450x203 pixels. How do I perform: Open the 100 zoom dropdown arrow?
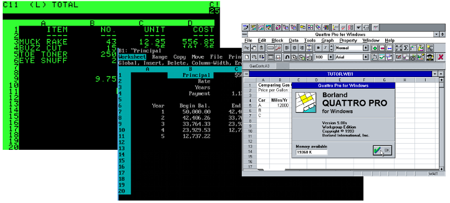pyautogui.click(x=331, y=57)
